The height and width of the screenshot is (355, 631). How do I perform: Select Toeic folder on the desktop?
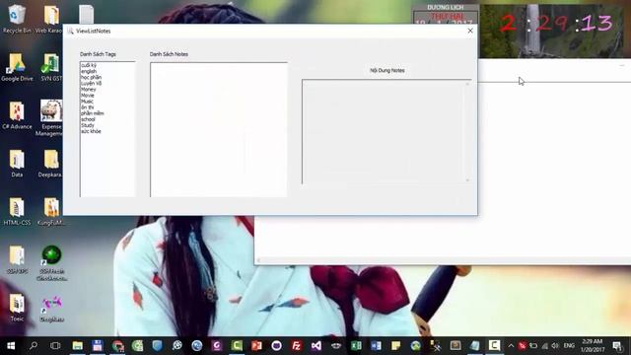(17, 308)
